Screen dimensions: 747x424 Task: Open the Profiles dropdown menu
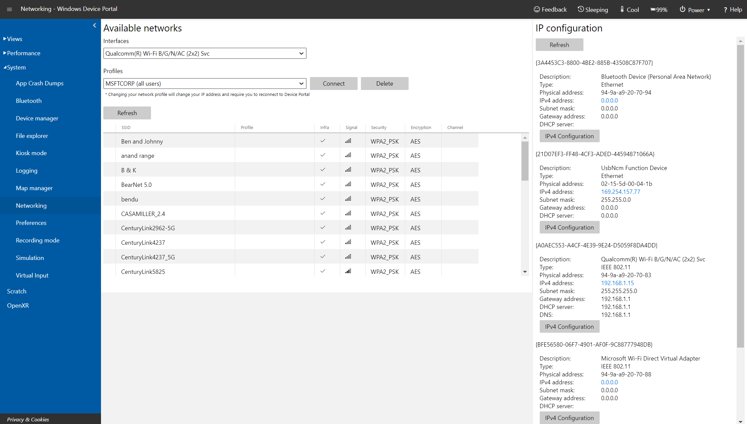[204, 84]
